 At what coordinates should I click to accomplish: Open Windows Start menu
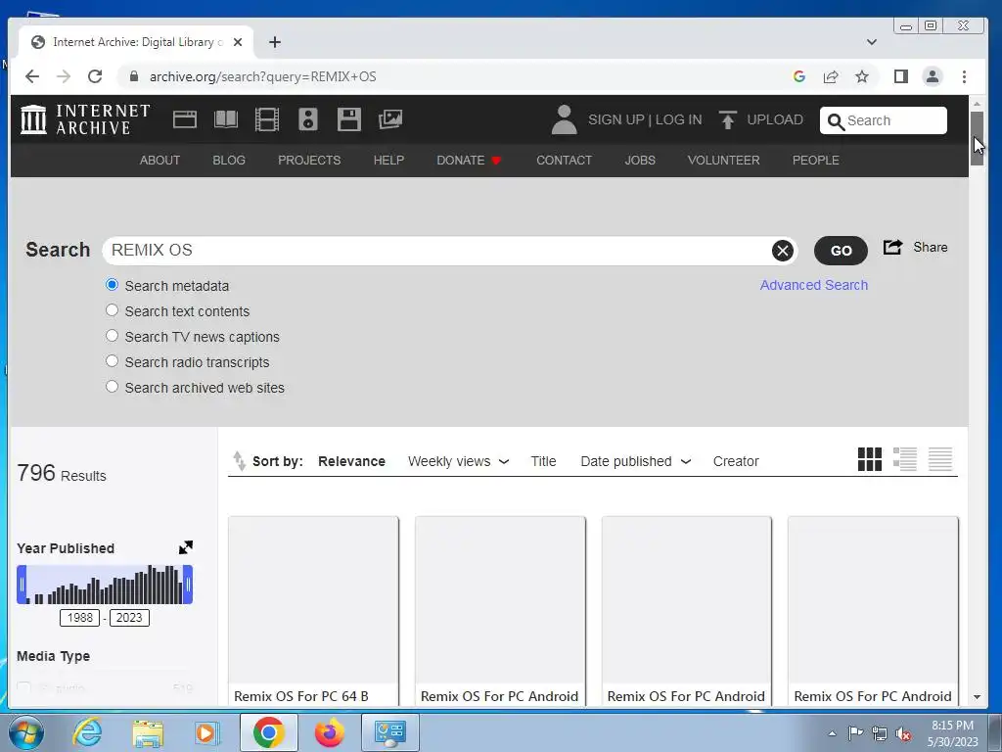(x=26, y=732)
